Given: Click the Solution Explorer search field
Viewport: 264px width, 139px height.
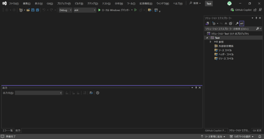Looking at the screenshot, I should pos(229,29).
